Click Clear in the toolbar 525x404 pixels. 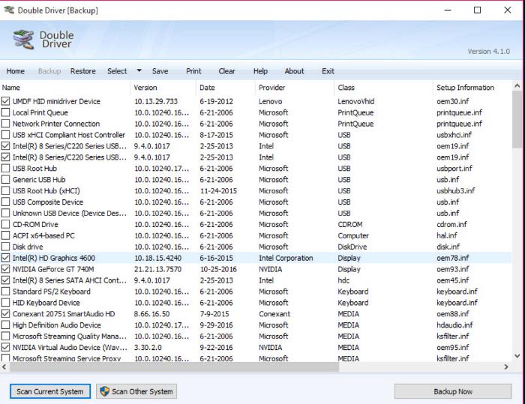click(226, 71)
